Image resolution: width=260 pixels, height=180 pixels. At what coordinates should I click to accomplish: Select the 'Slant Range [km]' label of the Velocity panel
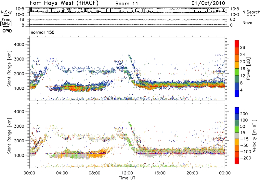pyautogui.click(x=9, y=135)
